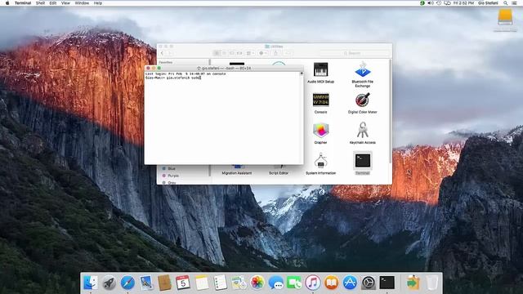
Task: Open the Shell menu
Action: [x=40, y=3]
